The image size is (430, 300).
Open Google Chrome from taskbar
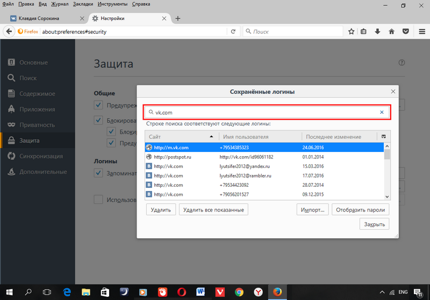239,292
